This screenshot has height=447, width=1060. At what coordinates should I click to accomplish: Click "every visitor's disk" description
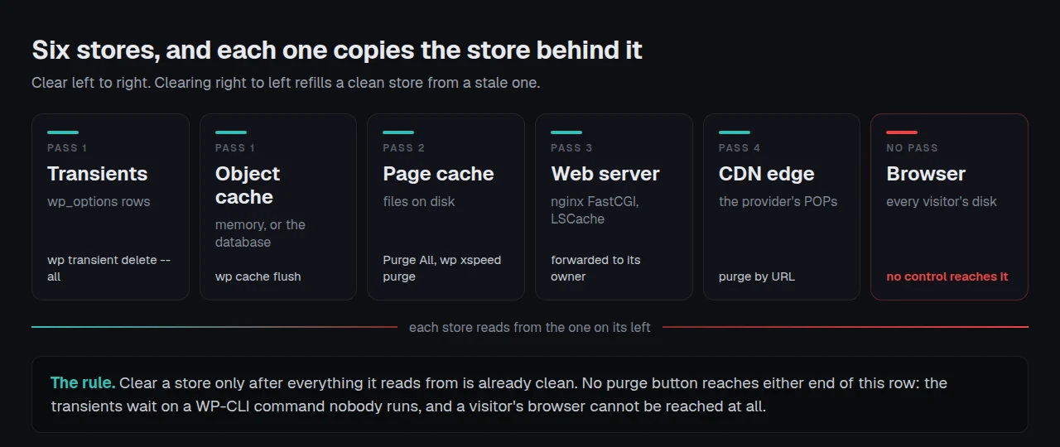pos(942,201)
